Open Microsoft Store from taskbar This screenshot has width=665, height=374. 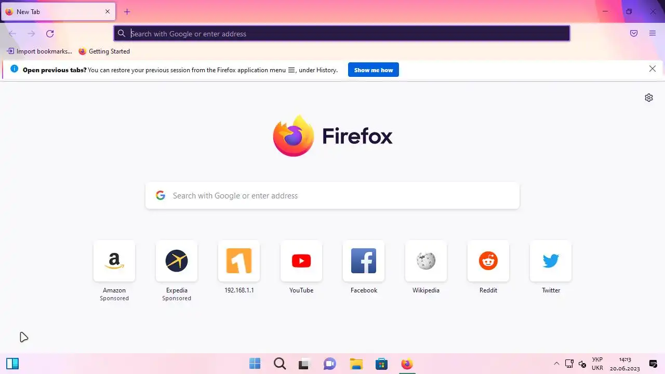(x=381, y=364)
